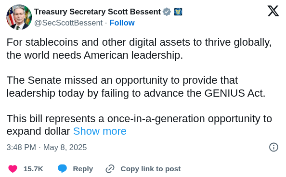Like the post using the pink heart
This screenshot has height=177, width=286.
click(x=13, y=169)
